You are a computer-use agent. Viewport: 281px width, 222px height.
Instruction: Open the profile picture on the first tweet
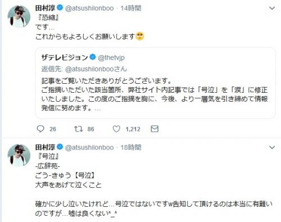coord(19,16)
